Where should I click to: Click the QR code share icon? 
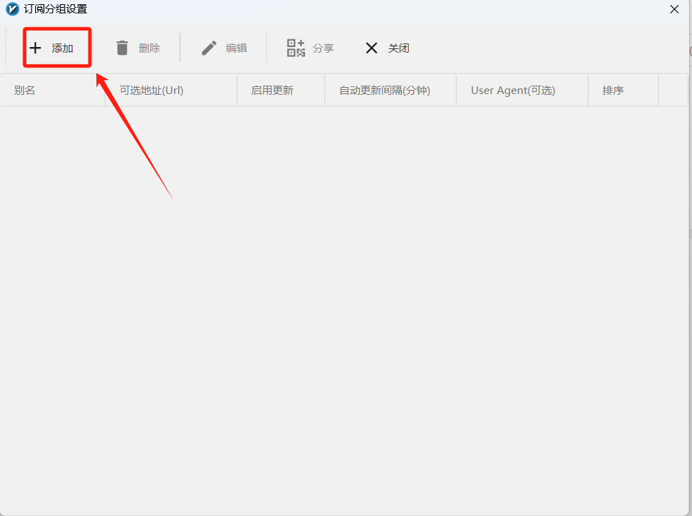coord(296,48)
